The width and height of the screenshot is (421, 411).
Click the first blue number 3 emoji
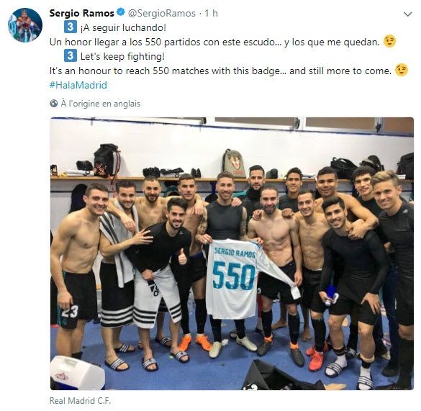click(71, 27)
